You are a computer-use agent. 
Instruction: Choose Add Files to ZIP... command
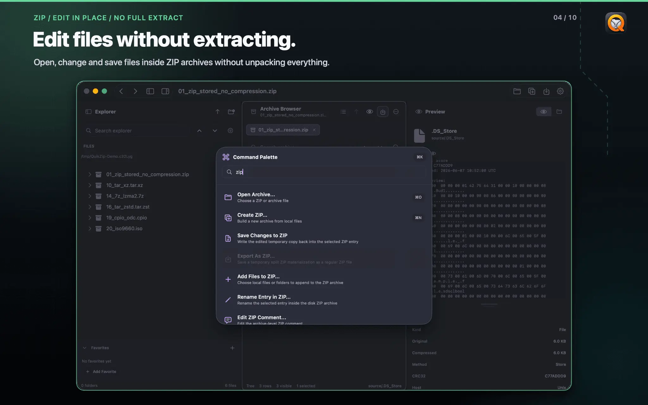pos(324,279)
